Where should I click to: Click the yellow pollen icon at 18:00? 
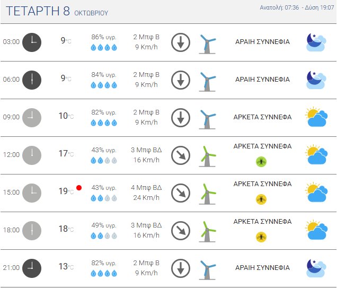point(261,237)
